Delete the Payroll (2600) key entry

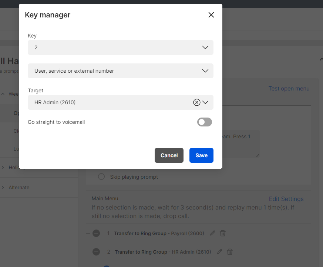click(223, 233)
